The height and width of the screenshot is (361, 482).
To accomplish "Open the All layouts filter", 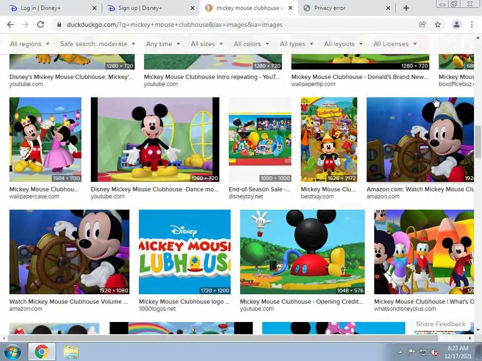I will click(x=343, y=44).
